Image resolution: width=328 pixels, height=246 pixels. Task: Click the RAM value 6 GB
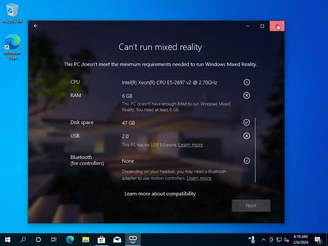pyautogui.click(x=127, y=96)
